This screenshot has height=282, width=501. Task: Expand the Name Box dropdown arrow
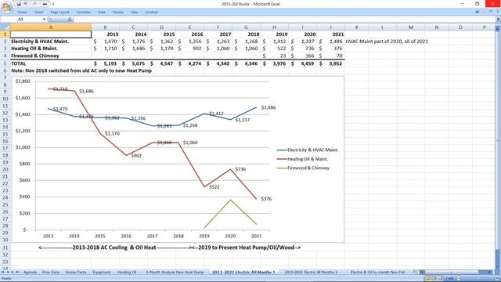coord(44,20)
